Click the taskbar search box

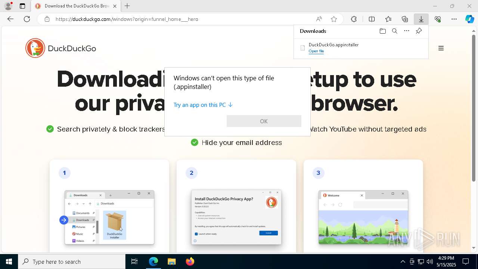[72, 262]
